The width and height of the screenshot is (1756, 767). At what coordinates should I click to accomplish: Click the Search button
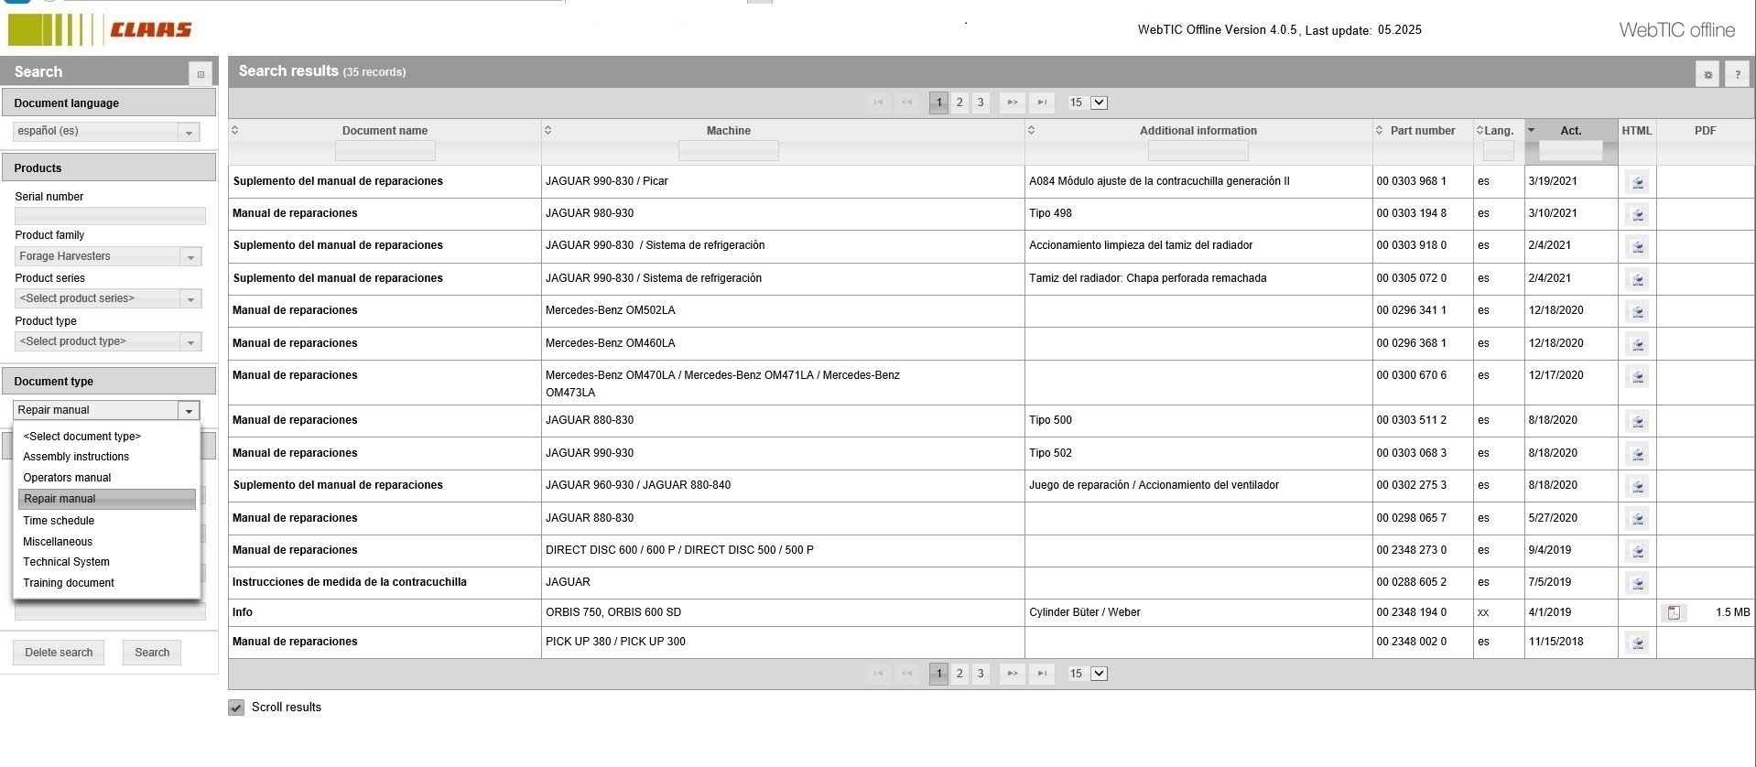[152, 653]
